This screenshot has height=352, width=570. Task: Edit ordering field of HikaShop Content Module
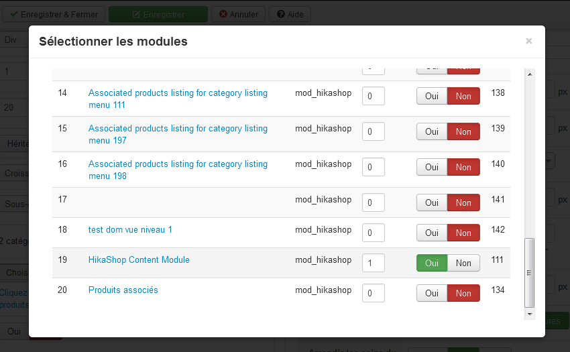373,263
